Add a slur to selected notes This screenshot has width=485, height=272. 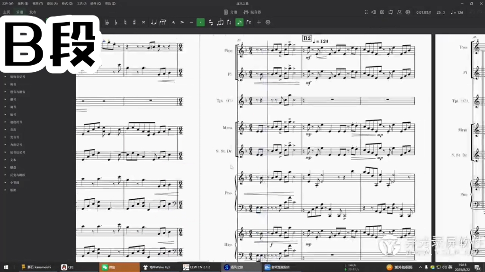[x=163, y=22]
